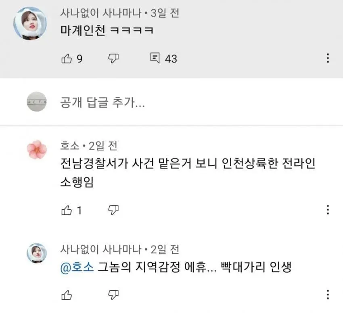This screenshot has height=313, width=343.
Task: Like 호소's comment about 전남경찰서
Action: [67, 209]
